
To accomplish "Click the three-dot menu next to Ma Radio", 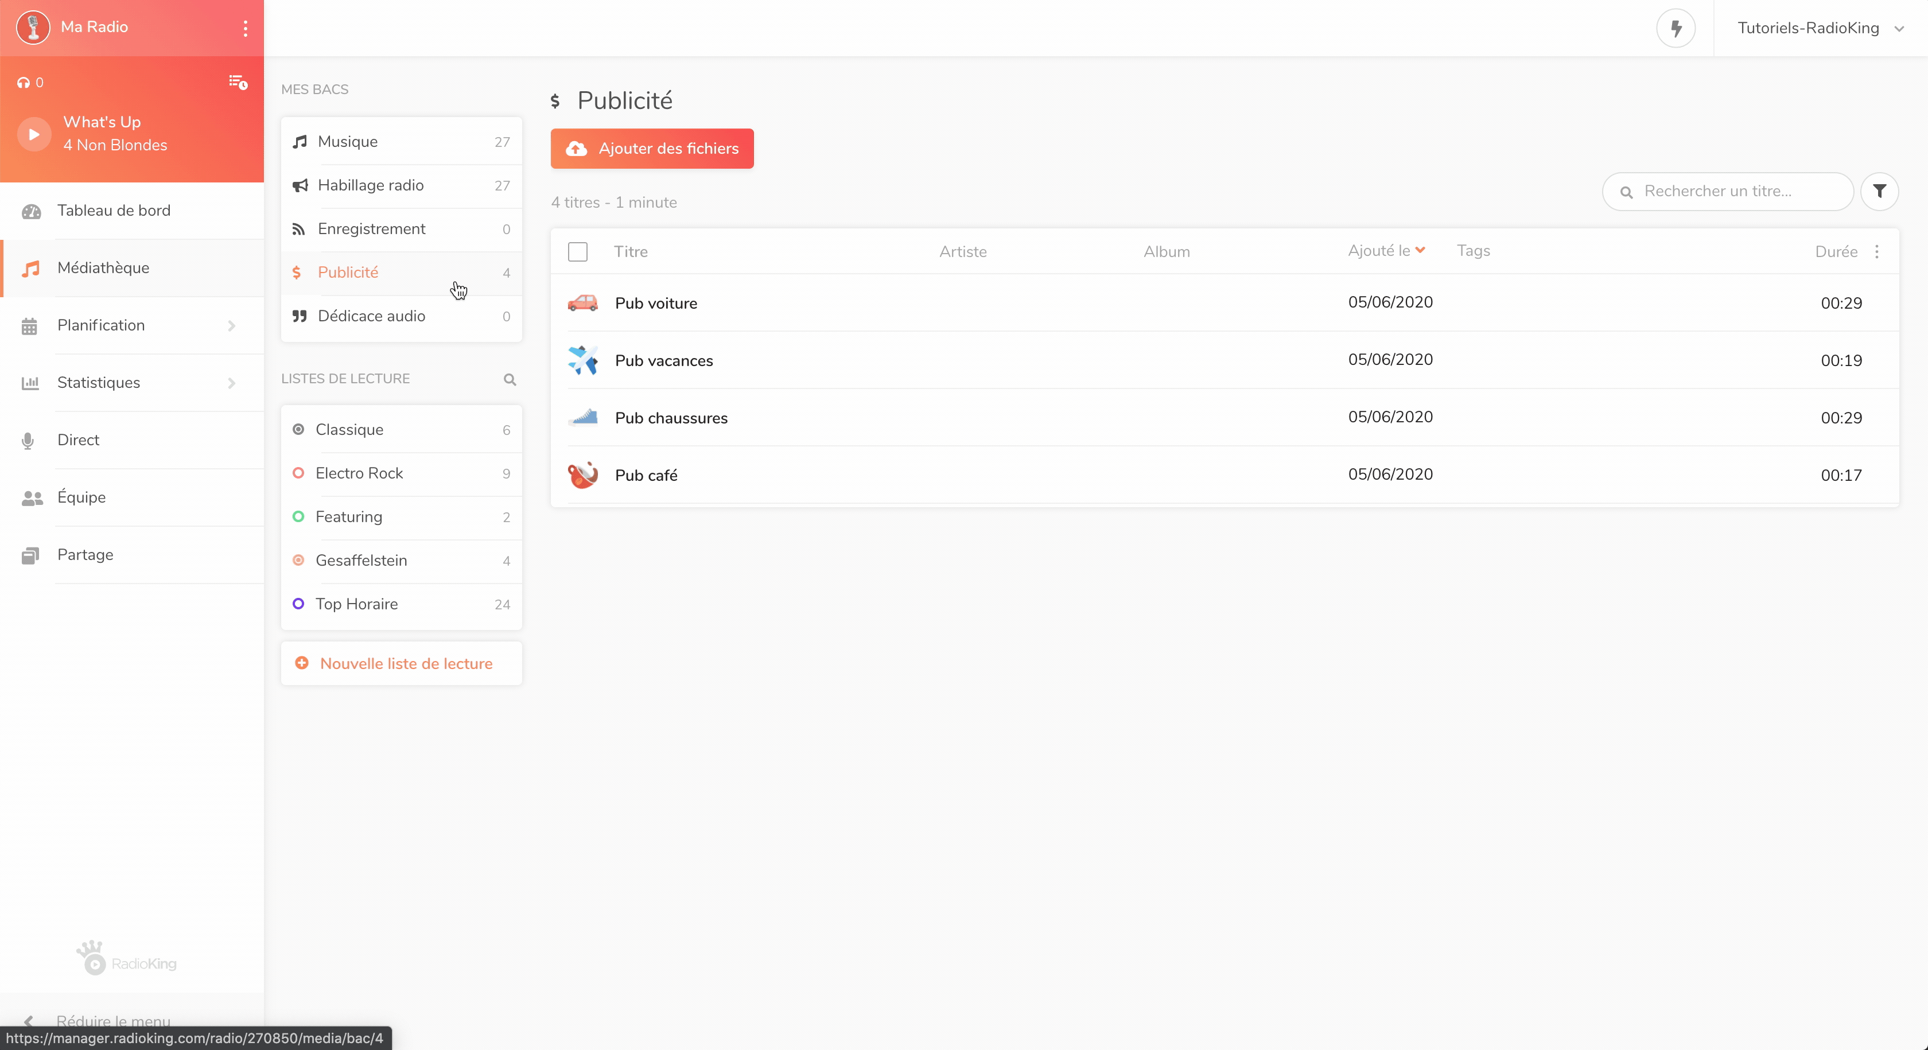I will 246,28.
